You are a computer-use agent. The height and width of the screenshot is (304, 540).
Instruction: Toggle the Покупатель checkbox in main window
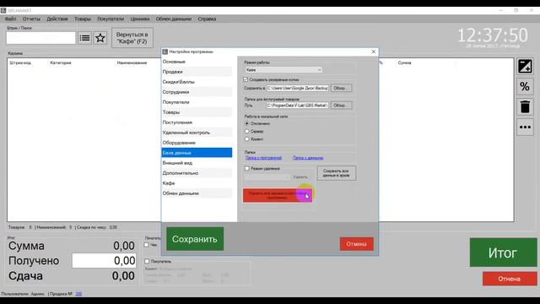point(147,261)
